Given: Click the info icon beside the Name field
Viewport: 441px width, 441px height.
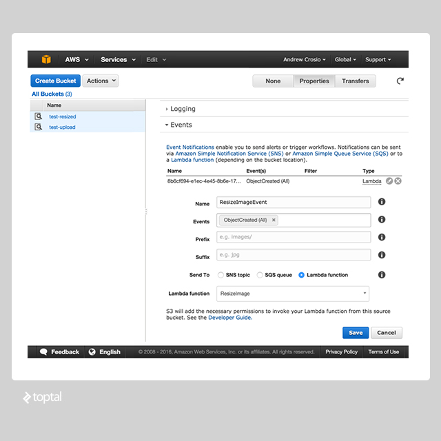Looking at the screenshot, I should click(x=382, y=203).
